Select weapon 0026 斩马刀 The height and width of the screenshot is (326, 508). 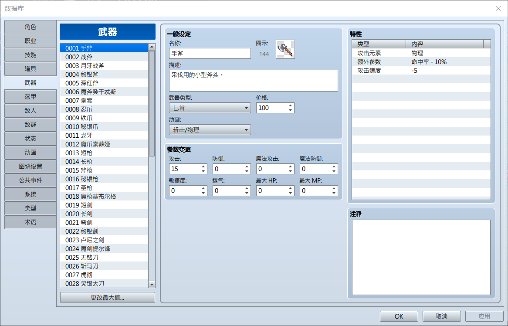click(x=104, y=266)
